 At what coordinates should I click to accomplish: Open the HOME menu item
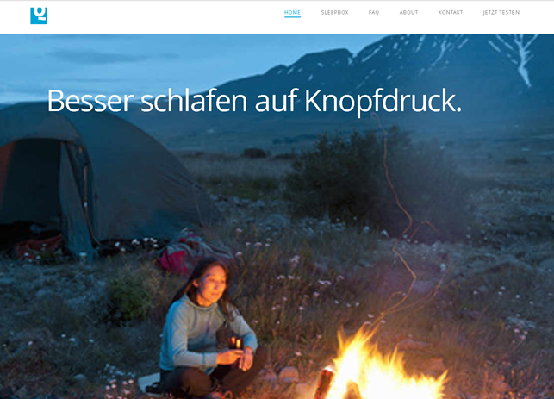coord(292,12)
